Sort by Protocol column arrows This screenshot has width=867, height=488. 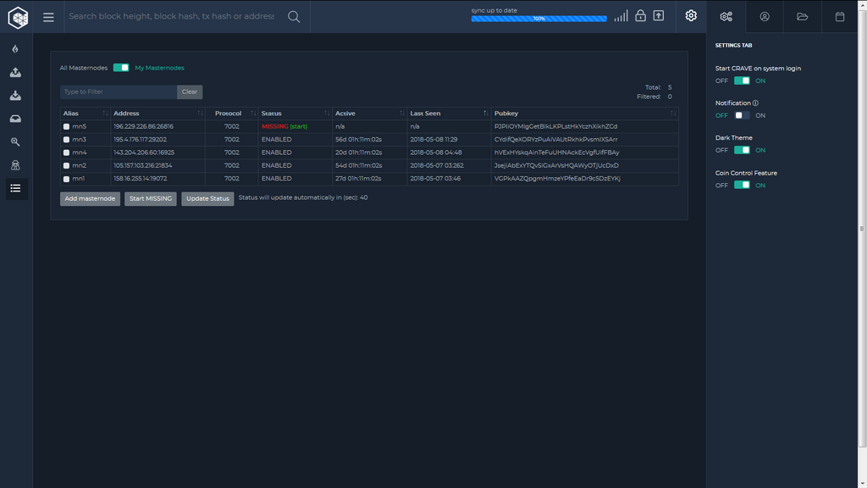253,114
